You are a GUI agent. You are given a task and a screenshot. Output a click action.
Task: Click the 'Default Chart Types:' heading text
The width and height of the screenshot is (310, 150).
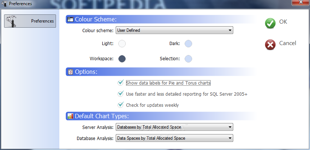click(x=102, y=116)
